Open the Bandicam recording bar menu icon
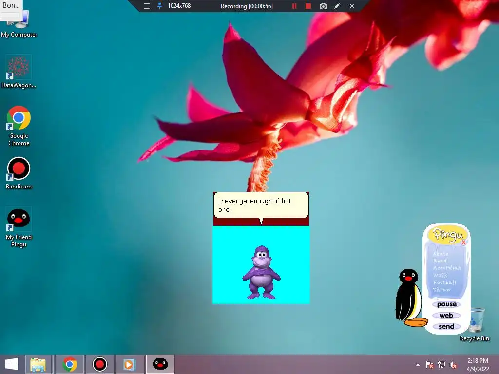 coord(147,6)
